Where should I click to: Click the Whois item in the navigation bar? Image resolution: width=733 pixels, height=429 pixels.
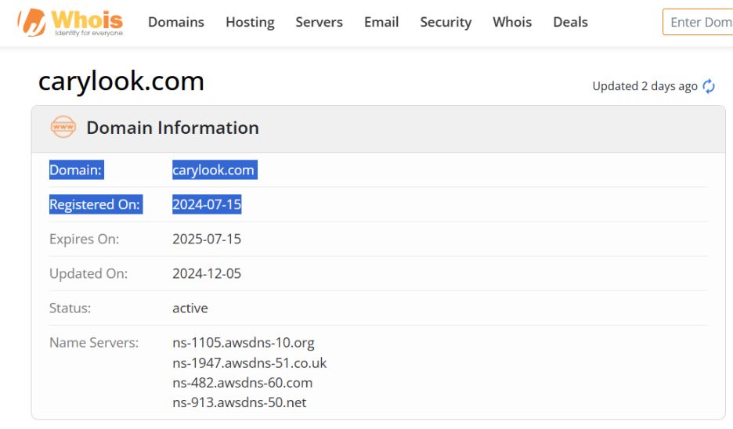coord(512,22)
